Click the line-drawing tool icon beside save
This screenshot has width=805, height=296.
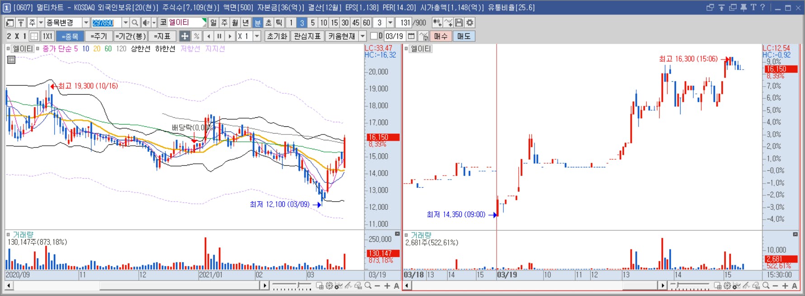click(x=448, y=23)
